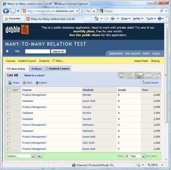Check the Database Howard row
Viewport: 171px width, 170px height.
(x=9, y=119)
